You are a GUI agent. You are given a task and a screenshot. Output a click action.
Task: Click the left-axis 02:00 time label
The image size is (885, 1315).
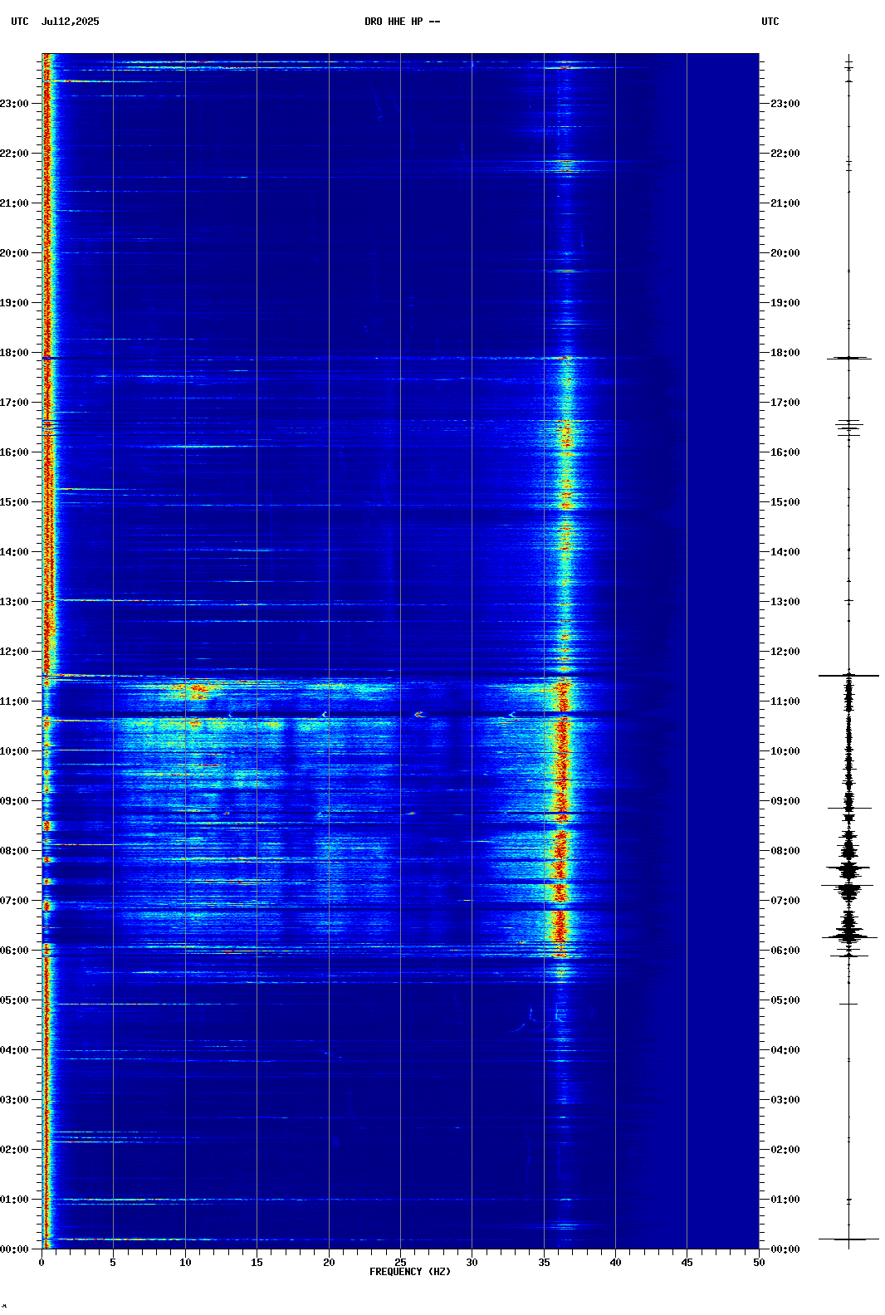pyautogui.click(x=14, y=1150)
